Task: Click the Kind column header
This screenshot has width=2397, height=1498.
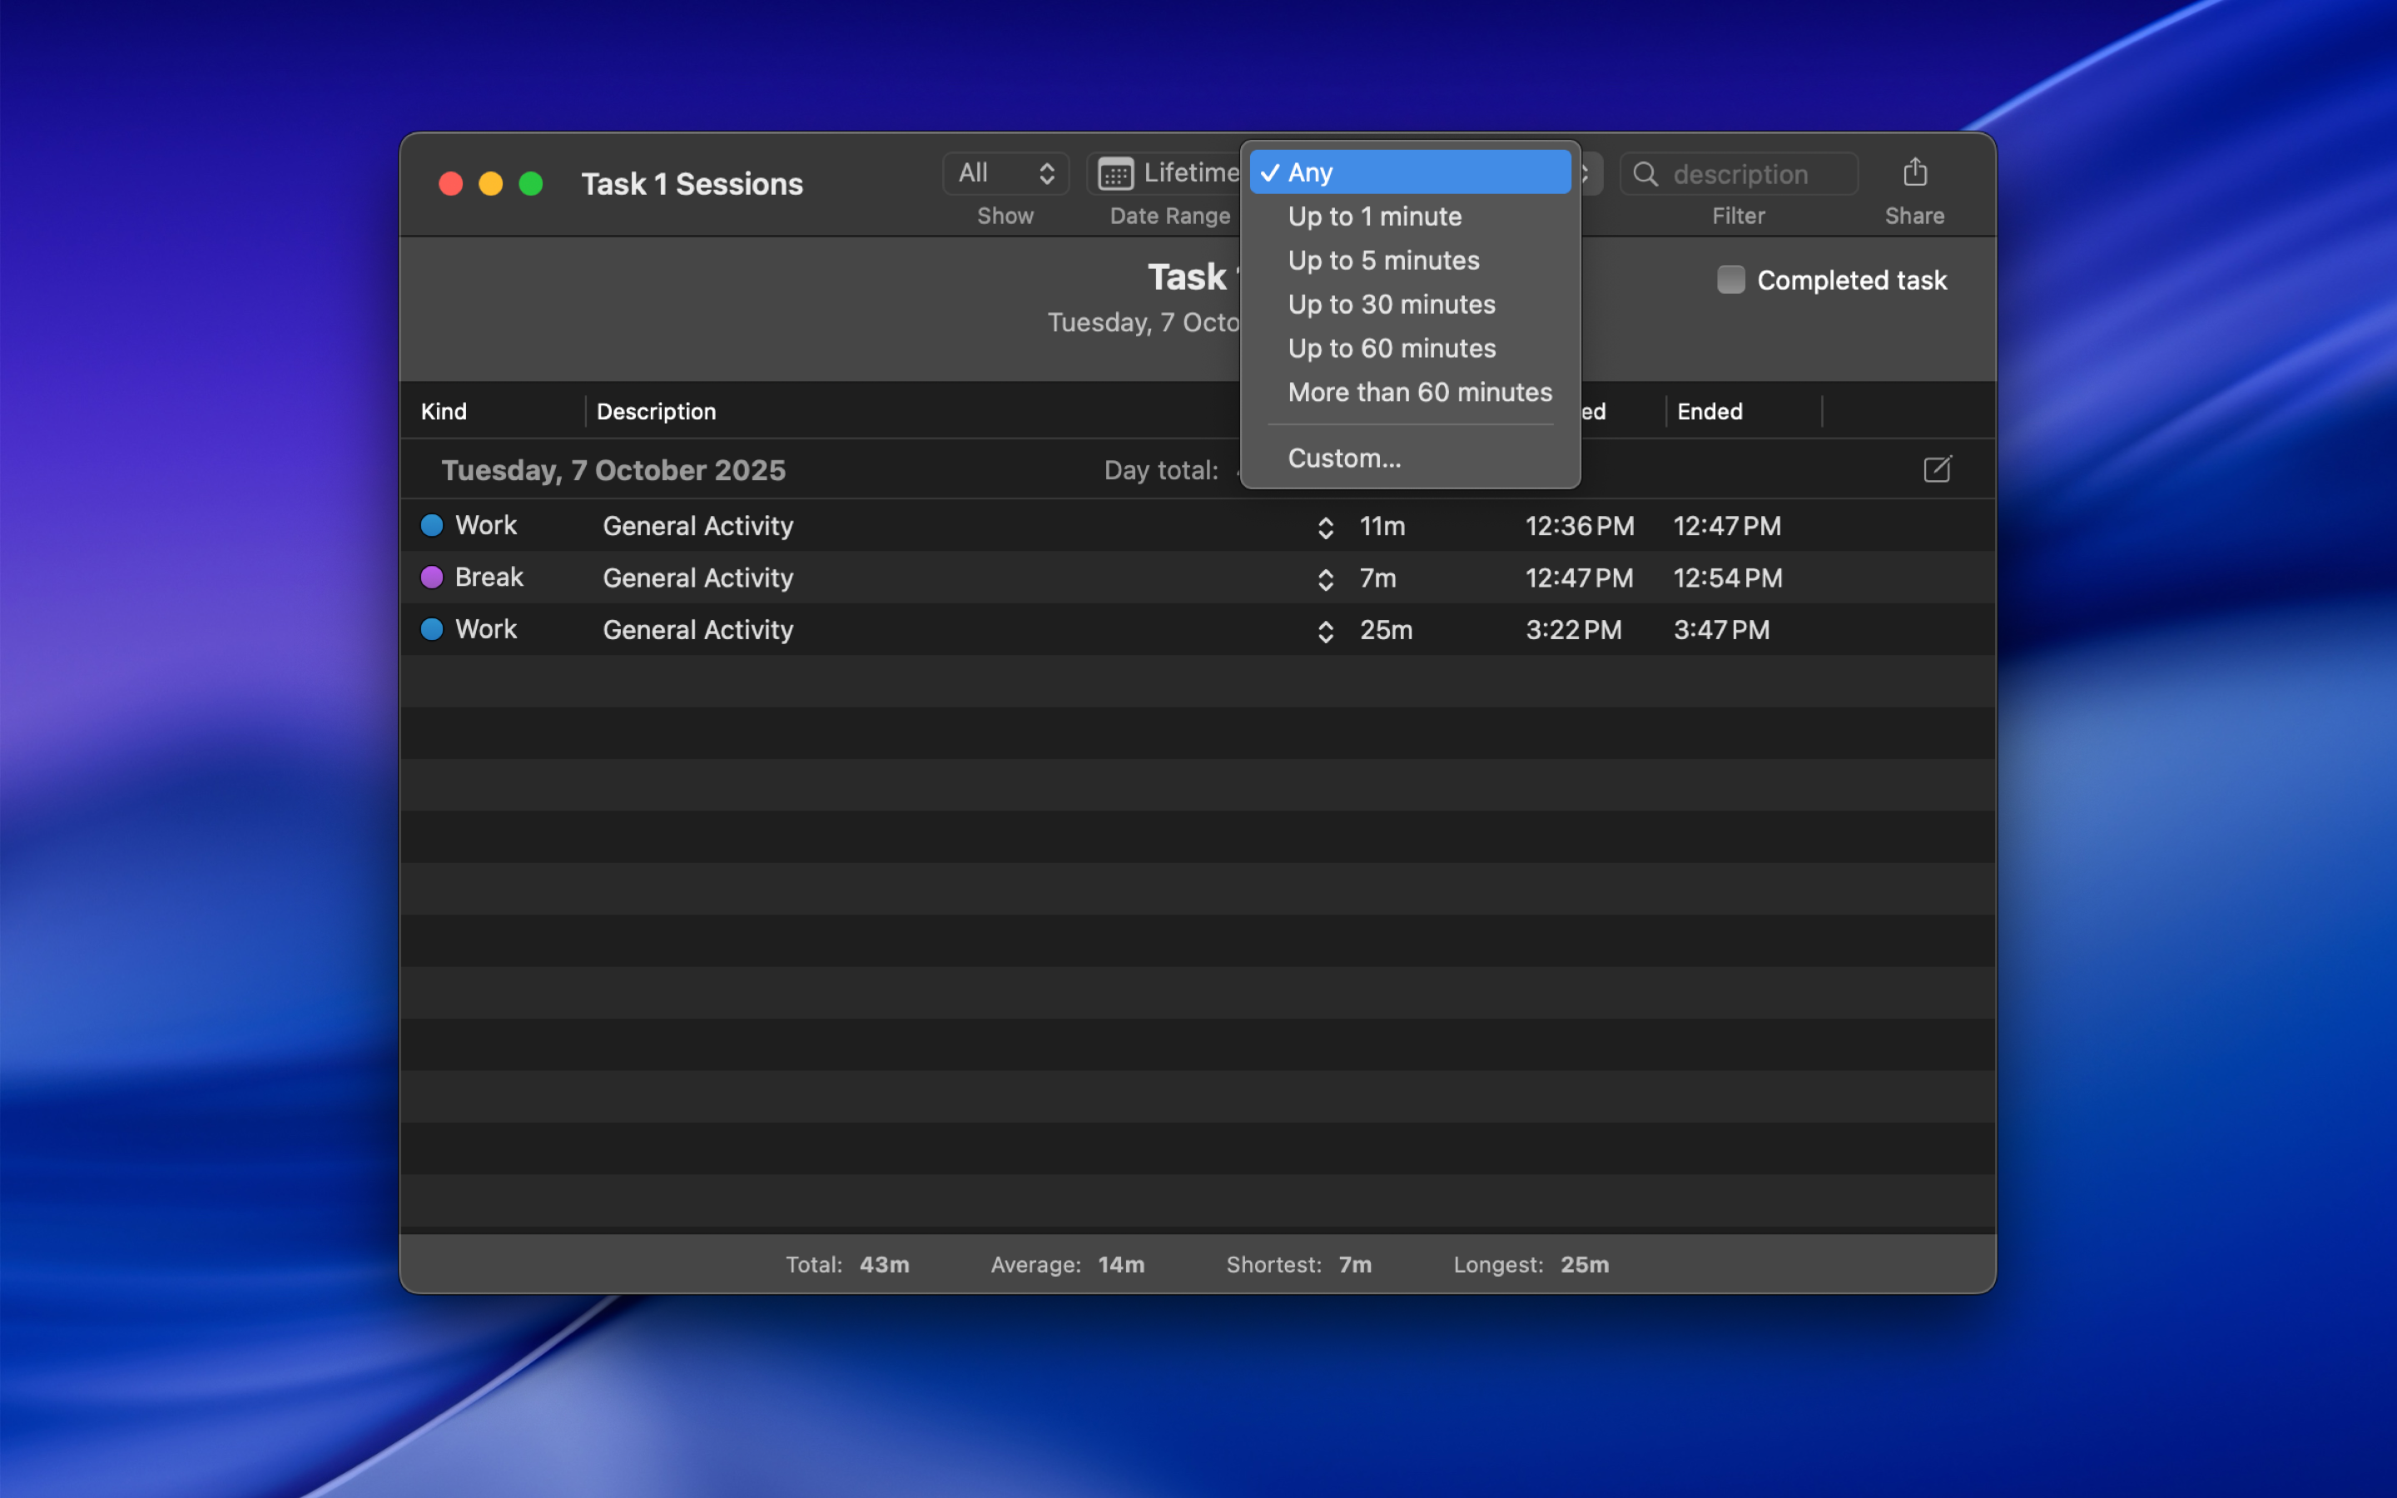Action: [444, 411]
